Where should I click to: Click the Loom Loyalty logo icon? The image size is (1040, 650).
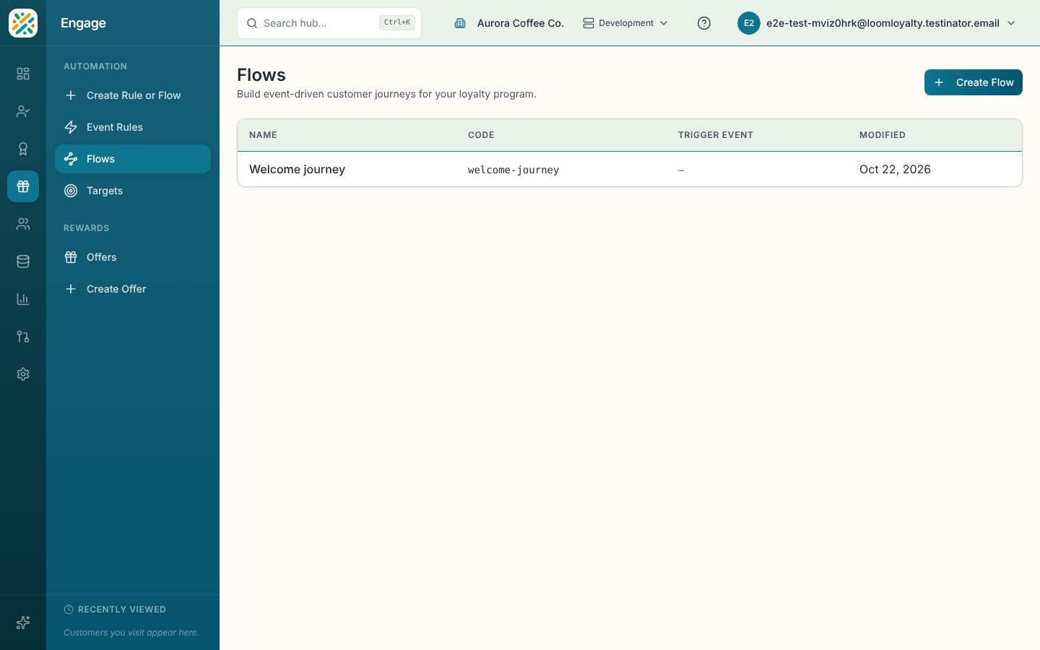(23, 23)
